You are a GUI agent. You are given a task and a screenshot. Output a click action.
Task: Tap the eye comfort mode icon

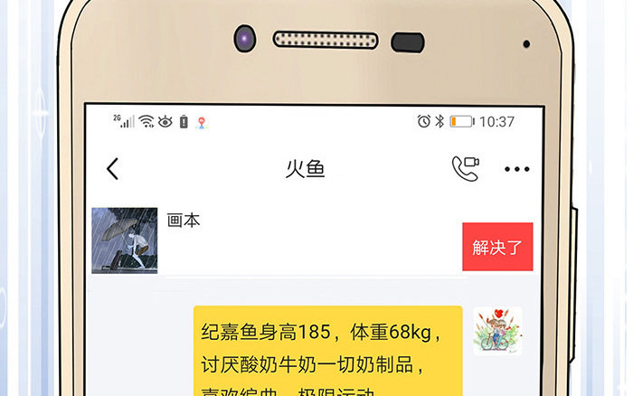pyautogui.click(x=165, y=121)
